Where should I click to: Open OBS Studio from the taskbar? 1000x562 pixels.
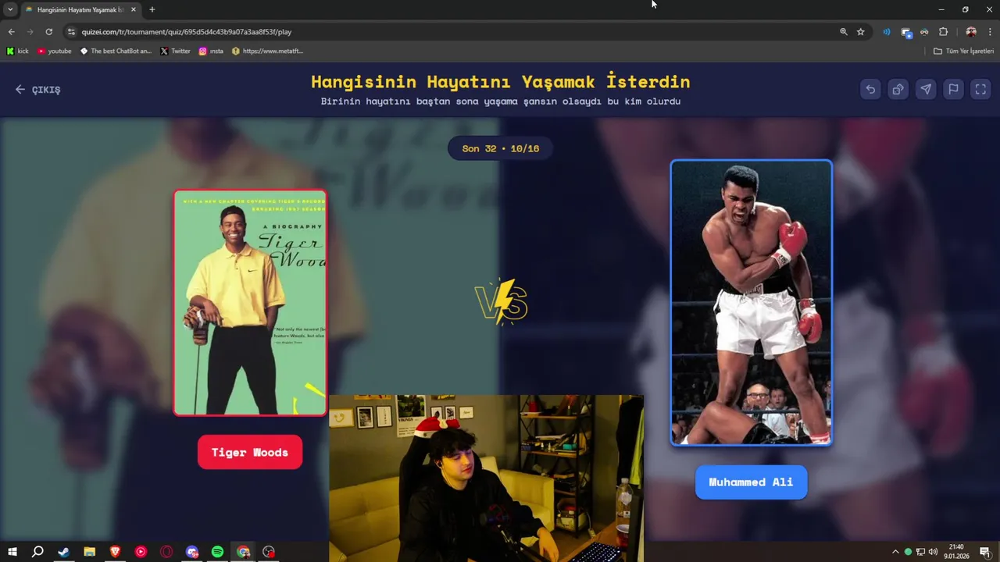[x=269, y=552]
